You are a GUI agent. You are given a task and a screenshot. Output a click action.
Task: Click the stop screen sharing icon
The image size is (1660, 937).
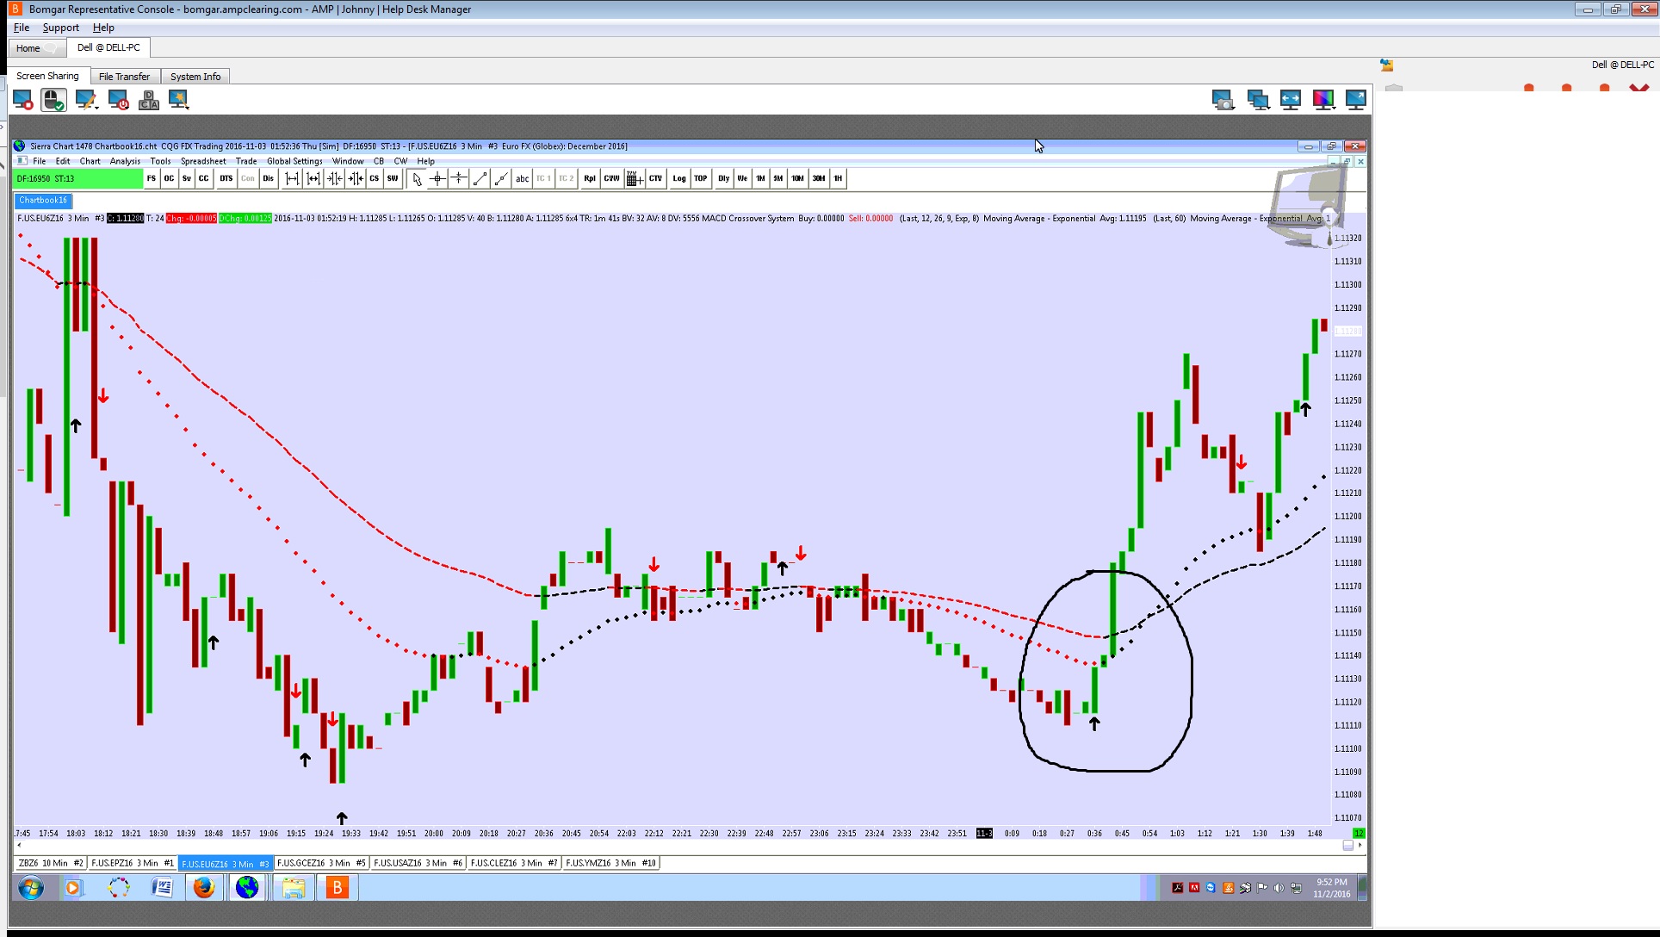click(23, 101)
